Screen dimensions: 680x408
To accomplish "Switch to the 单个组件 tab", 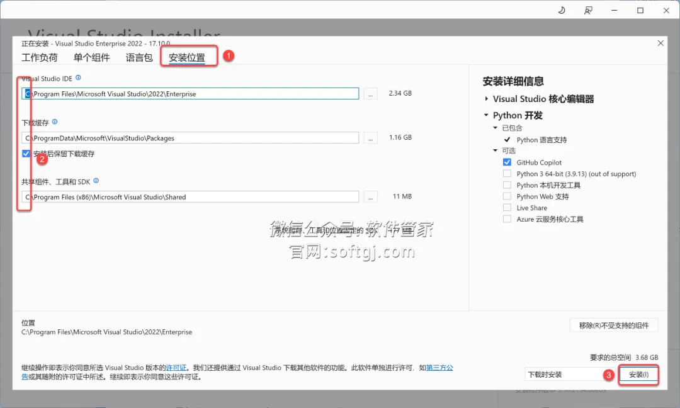I will click(91, 58).
